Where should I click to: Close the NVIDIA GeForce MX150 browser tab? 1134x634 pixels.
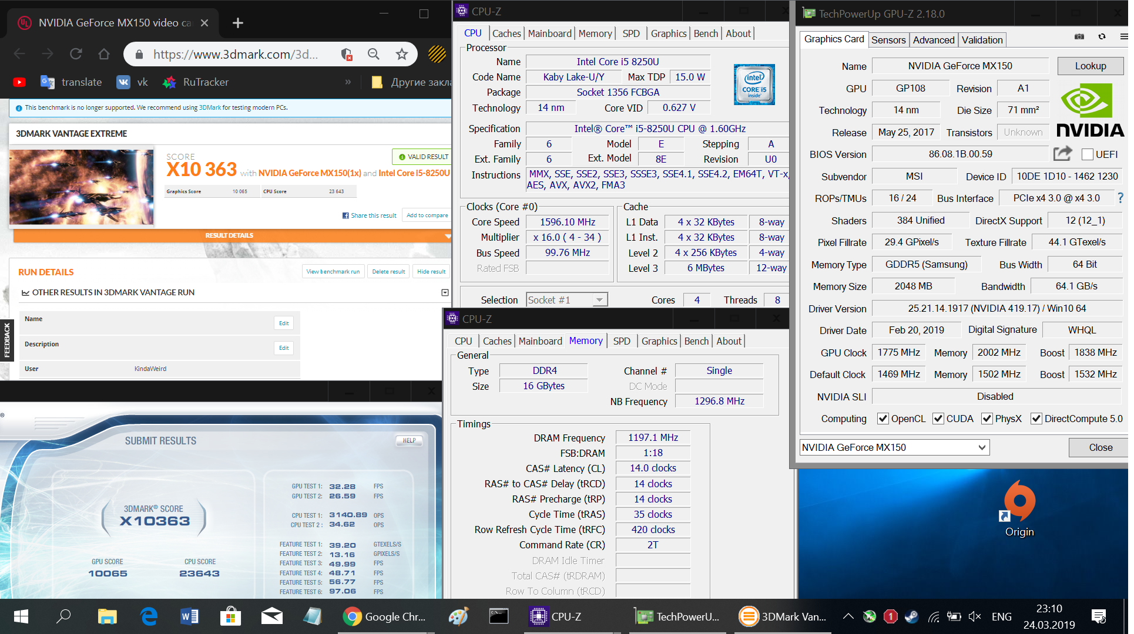[204, 23]
